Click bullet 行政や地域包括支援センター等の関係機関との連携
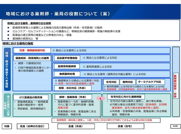181x134 pixels. point(35,69)
